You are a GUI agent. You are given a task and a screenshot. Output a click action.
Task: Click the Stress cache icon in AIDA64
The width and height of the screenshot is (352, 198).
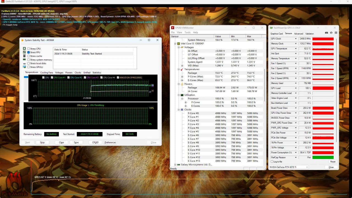[24, 56]
